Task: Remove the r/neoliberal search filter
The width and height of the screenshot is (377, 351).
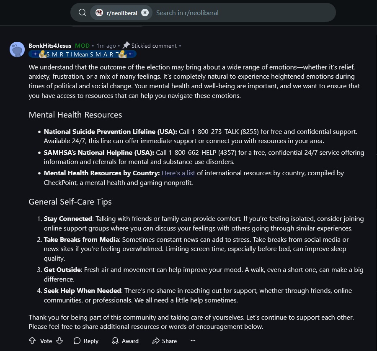Action: pos(145,13)
